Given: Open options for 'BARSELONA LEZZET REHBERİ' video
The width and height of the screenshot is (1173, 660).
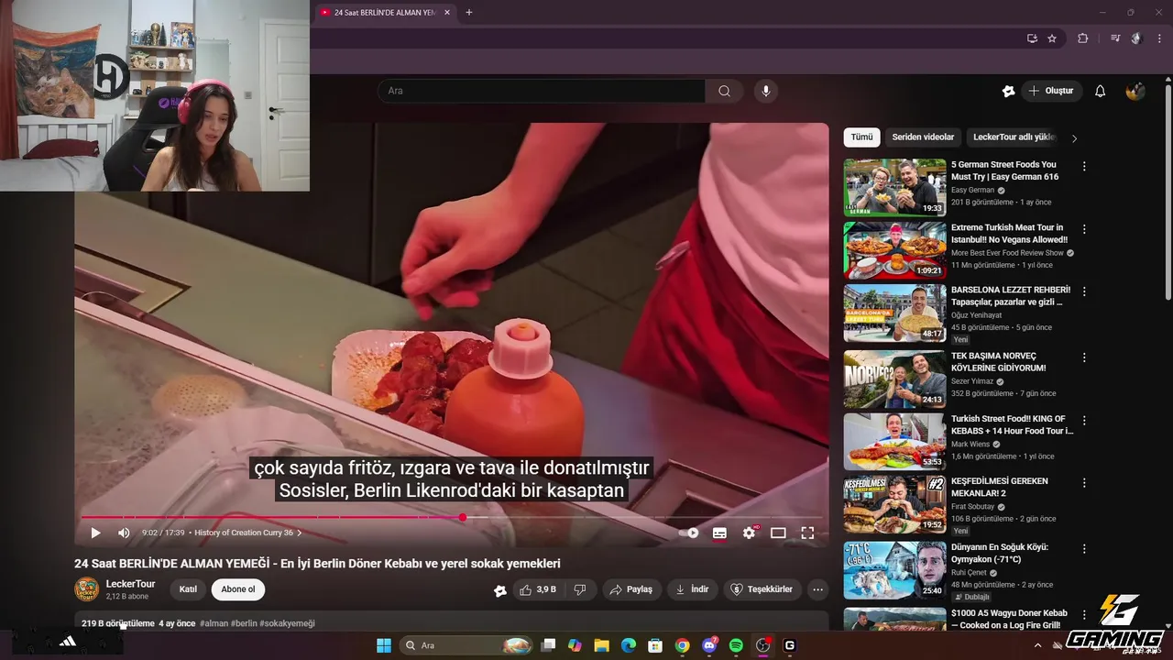Looking at the screenshot, I should (1084, 291).
